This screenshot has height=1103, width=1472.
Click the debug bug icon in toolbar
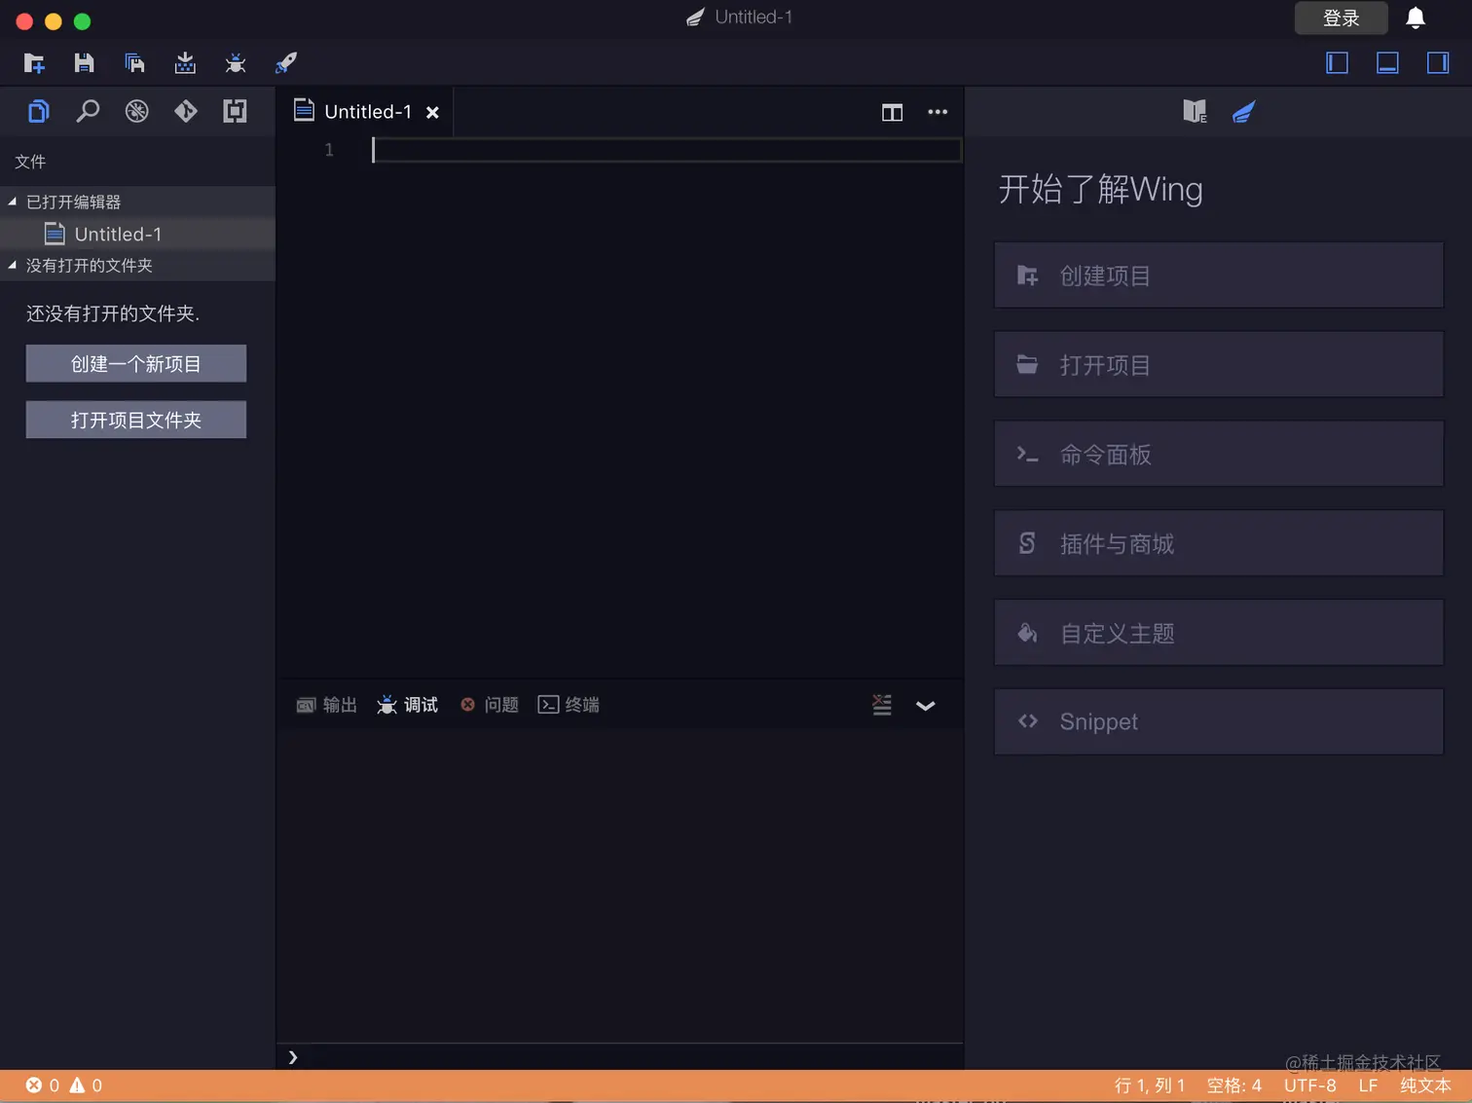click(236, 63)
